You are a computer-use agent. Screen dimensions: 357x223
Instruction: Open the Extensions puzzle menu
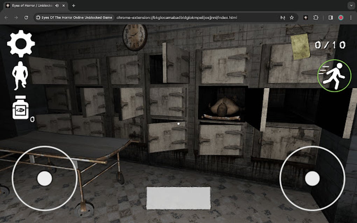tap(316, 17)
